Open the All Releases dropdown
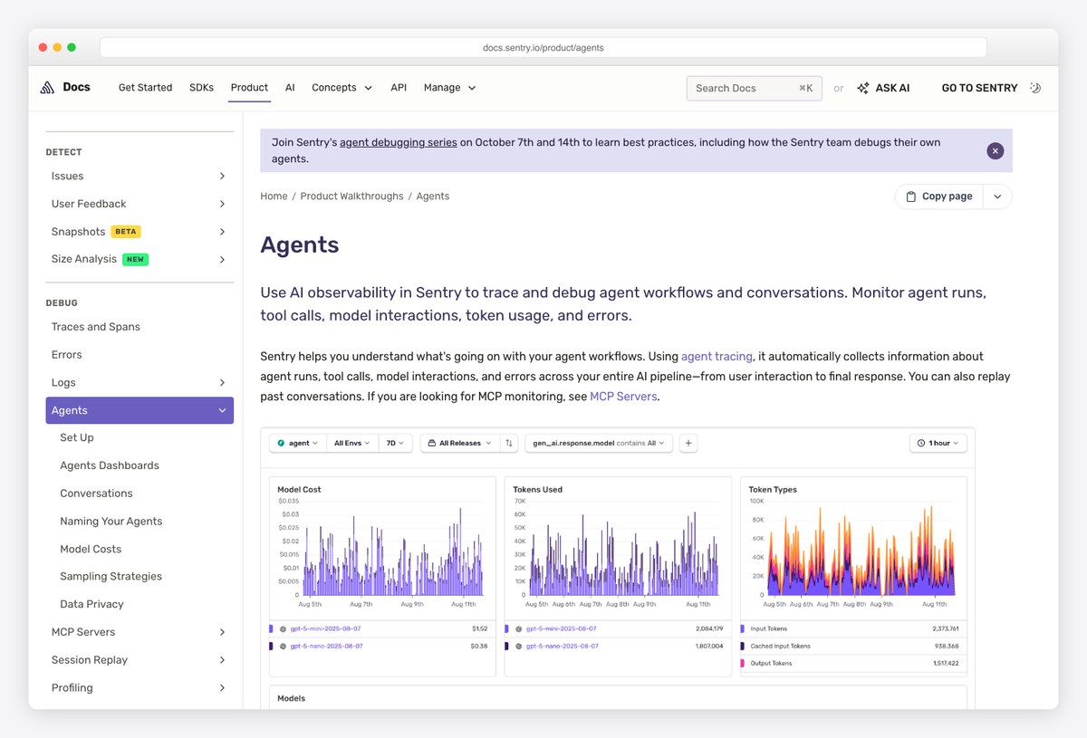The height and width of the screenshot is (738, 1087). pos(459,444)
